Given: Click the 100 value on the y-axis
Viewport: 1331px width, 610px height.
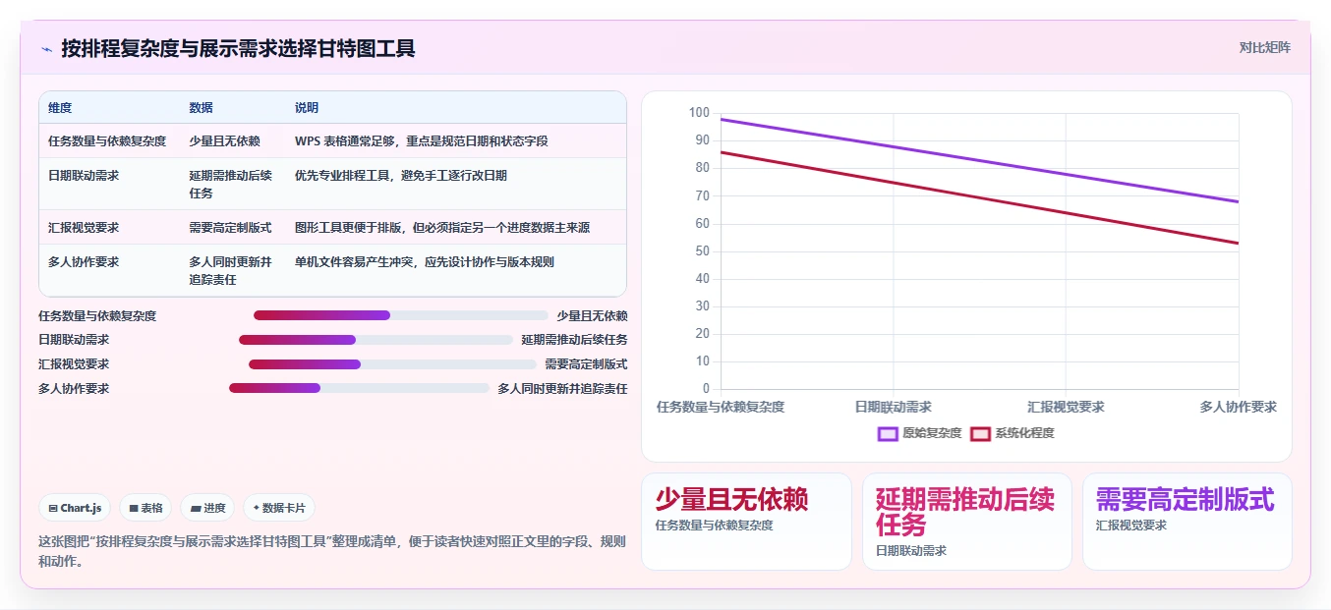Looking at the screenshot, I should [x=699, y=113].
